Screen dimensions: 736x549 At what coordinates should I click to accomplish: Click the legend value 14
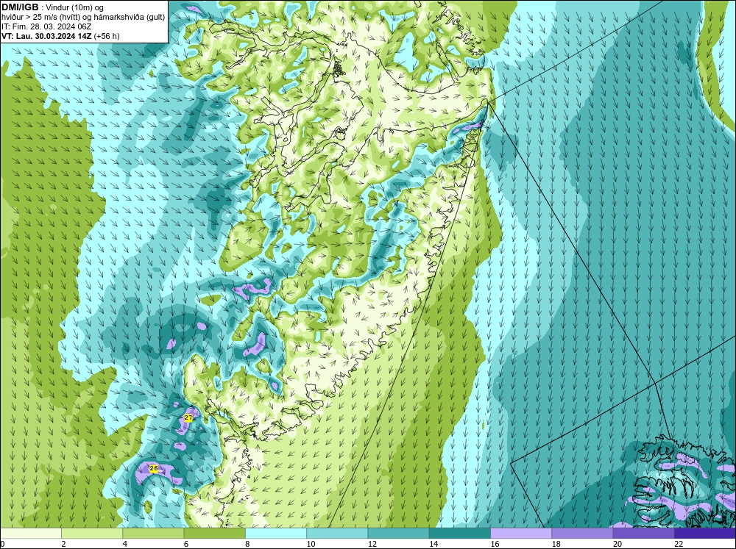pyautogui.click(x=434, y=543)
